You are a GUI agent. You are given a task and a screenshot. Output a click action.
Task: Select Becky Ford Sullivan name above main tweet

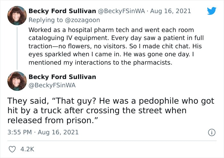pos(62,77)
